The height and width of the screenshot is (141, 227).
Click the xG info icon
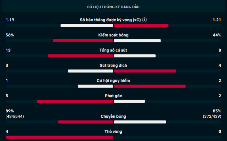click(x=144, y=20)
